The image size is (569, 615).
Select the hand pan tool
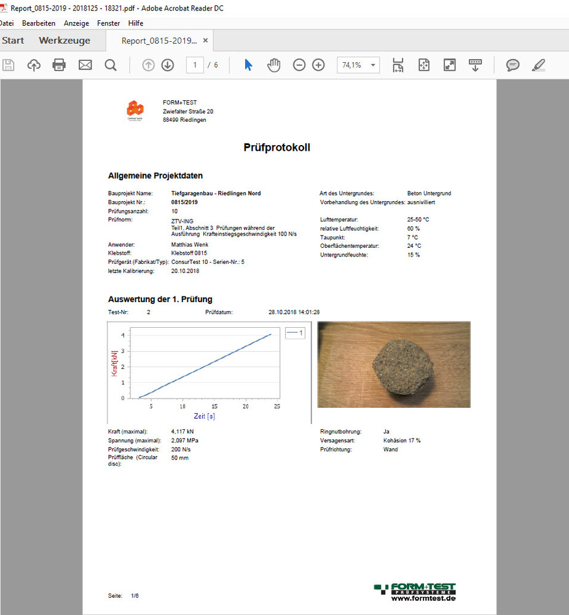273,65
